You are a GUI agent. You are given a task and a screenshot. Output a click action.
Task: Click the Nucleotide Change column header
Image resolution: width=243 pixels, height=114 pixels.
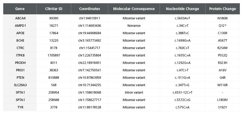coord(182,9)
